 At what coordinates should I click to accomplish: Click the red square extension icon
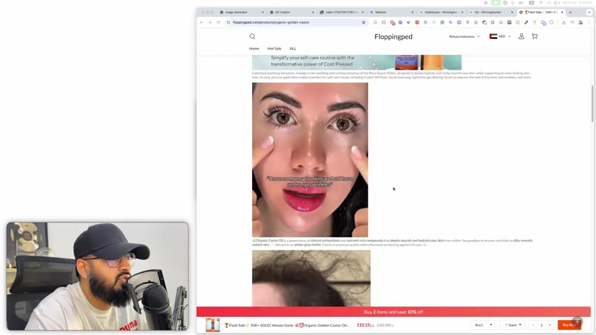point(417,22)
